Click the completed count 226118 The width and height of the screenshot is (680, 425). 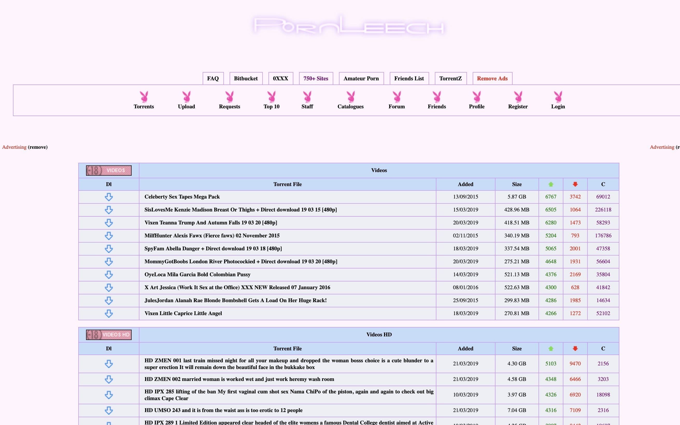pos(603,210)
